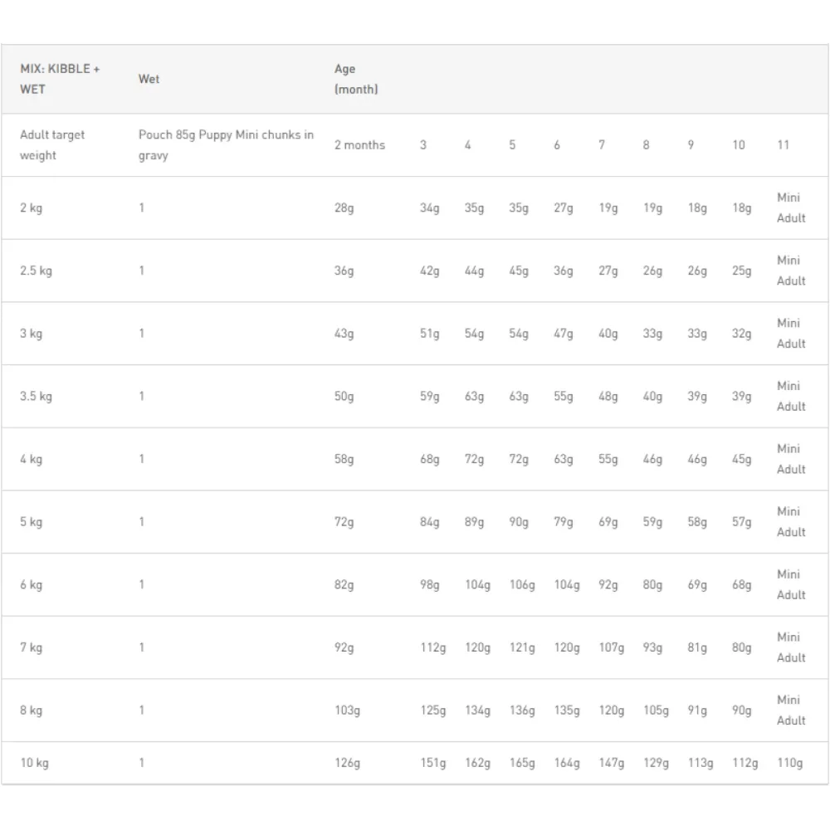
Task: Select the '3.5 kg' weight row label
Action: click(36, 396)
